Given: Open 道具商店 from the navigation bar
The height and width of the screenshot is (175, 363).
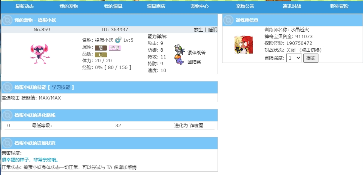Looking at the screenshot, I should point(156,7).
